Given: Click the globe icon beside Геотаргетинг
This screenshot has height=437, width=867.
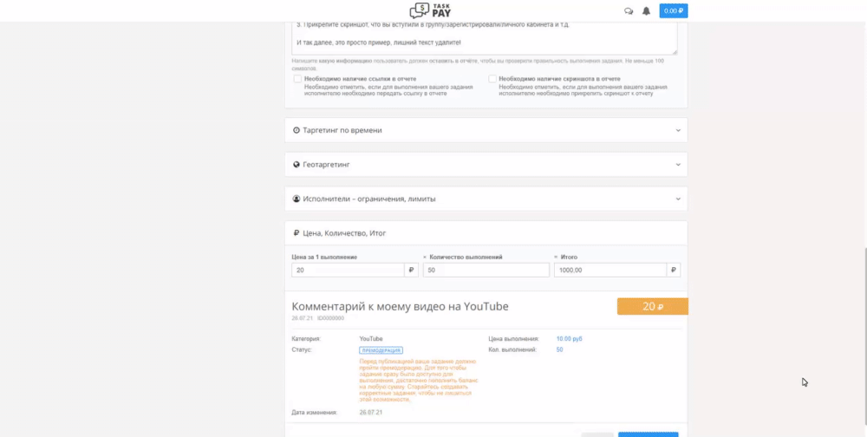Looking at the screenshot, I should 297,165.
